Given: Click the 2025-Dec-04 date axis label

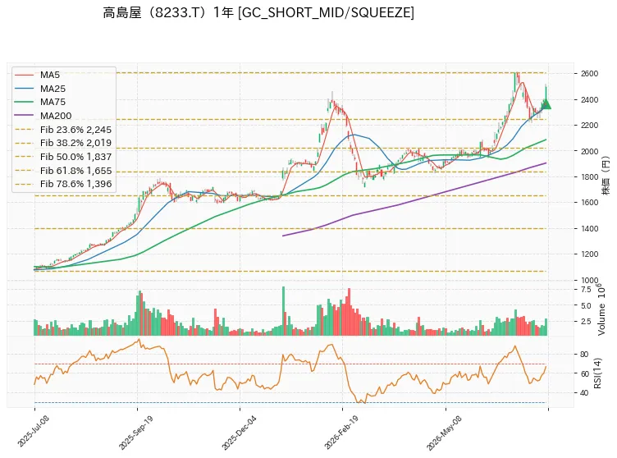Looking at the screenshot, I should tap(239, 433).
